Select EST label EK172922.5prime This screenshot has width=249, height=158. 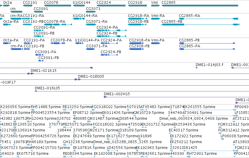186,136
